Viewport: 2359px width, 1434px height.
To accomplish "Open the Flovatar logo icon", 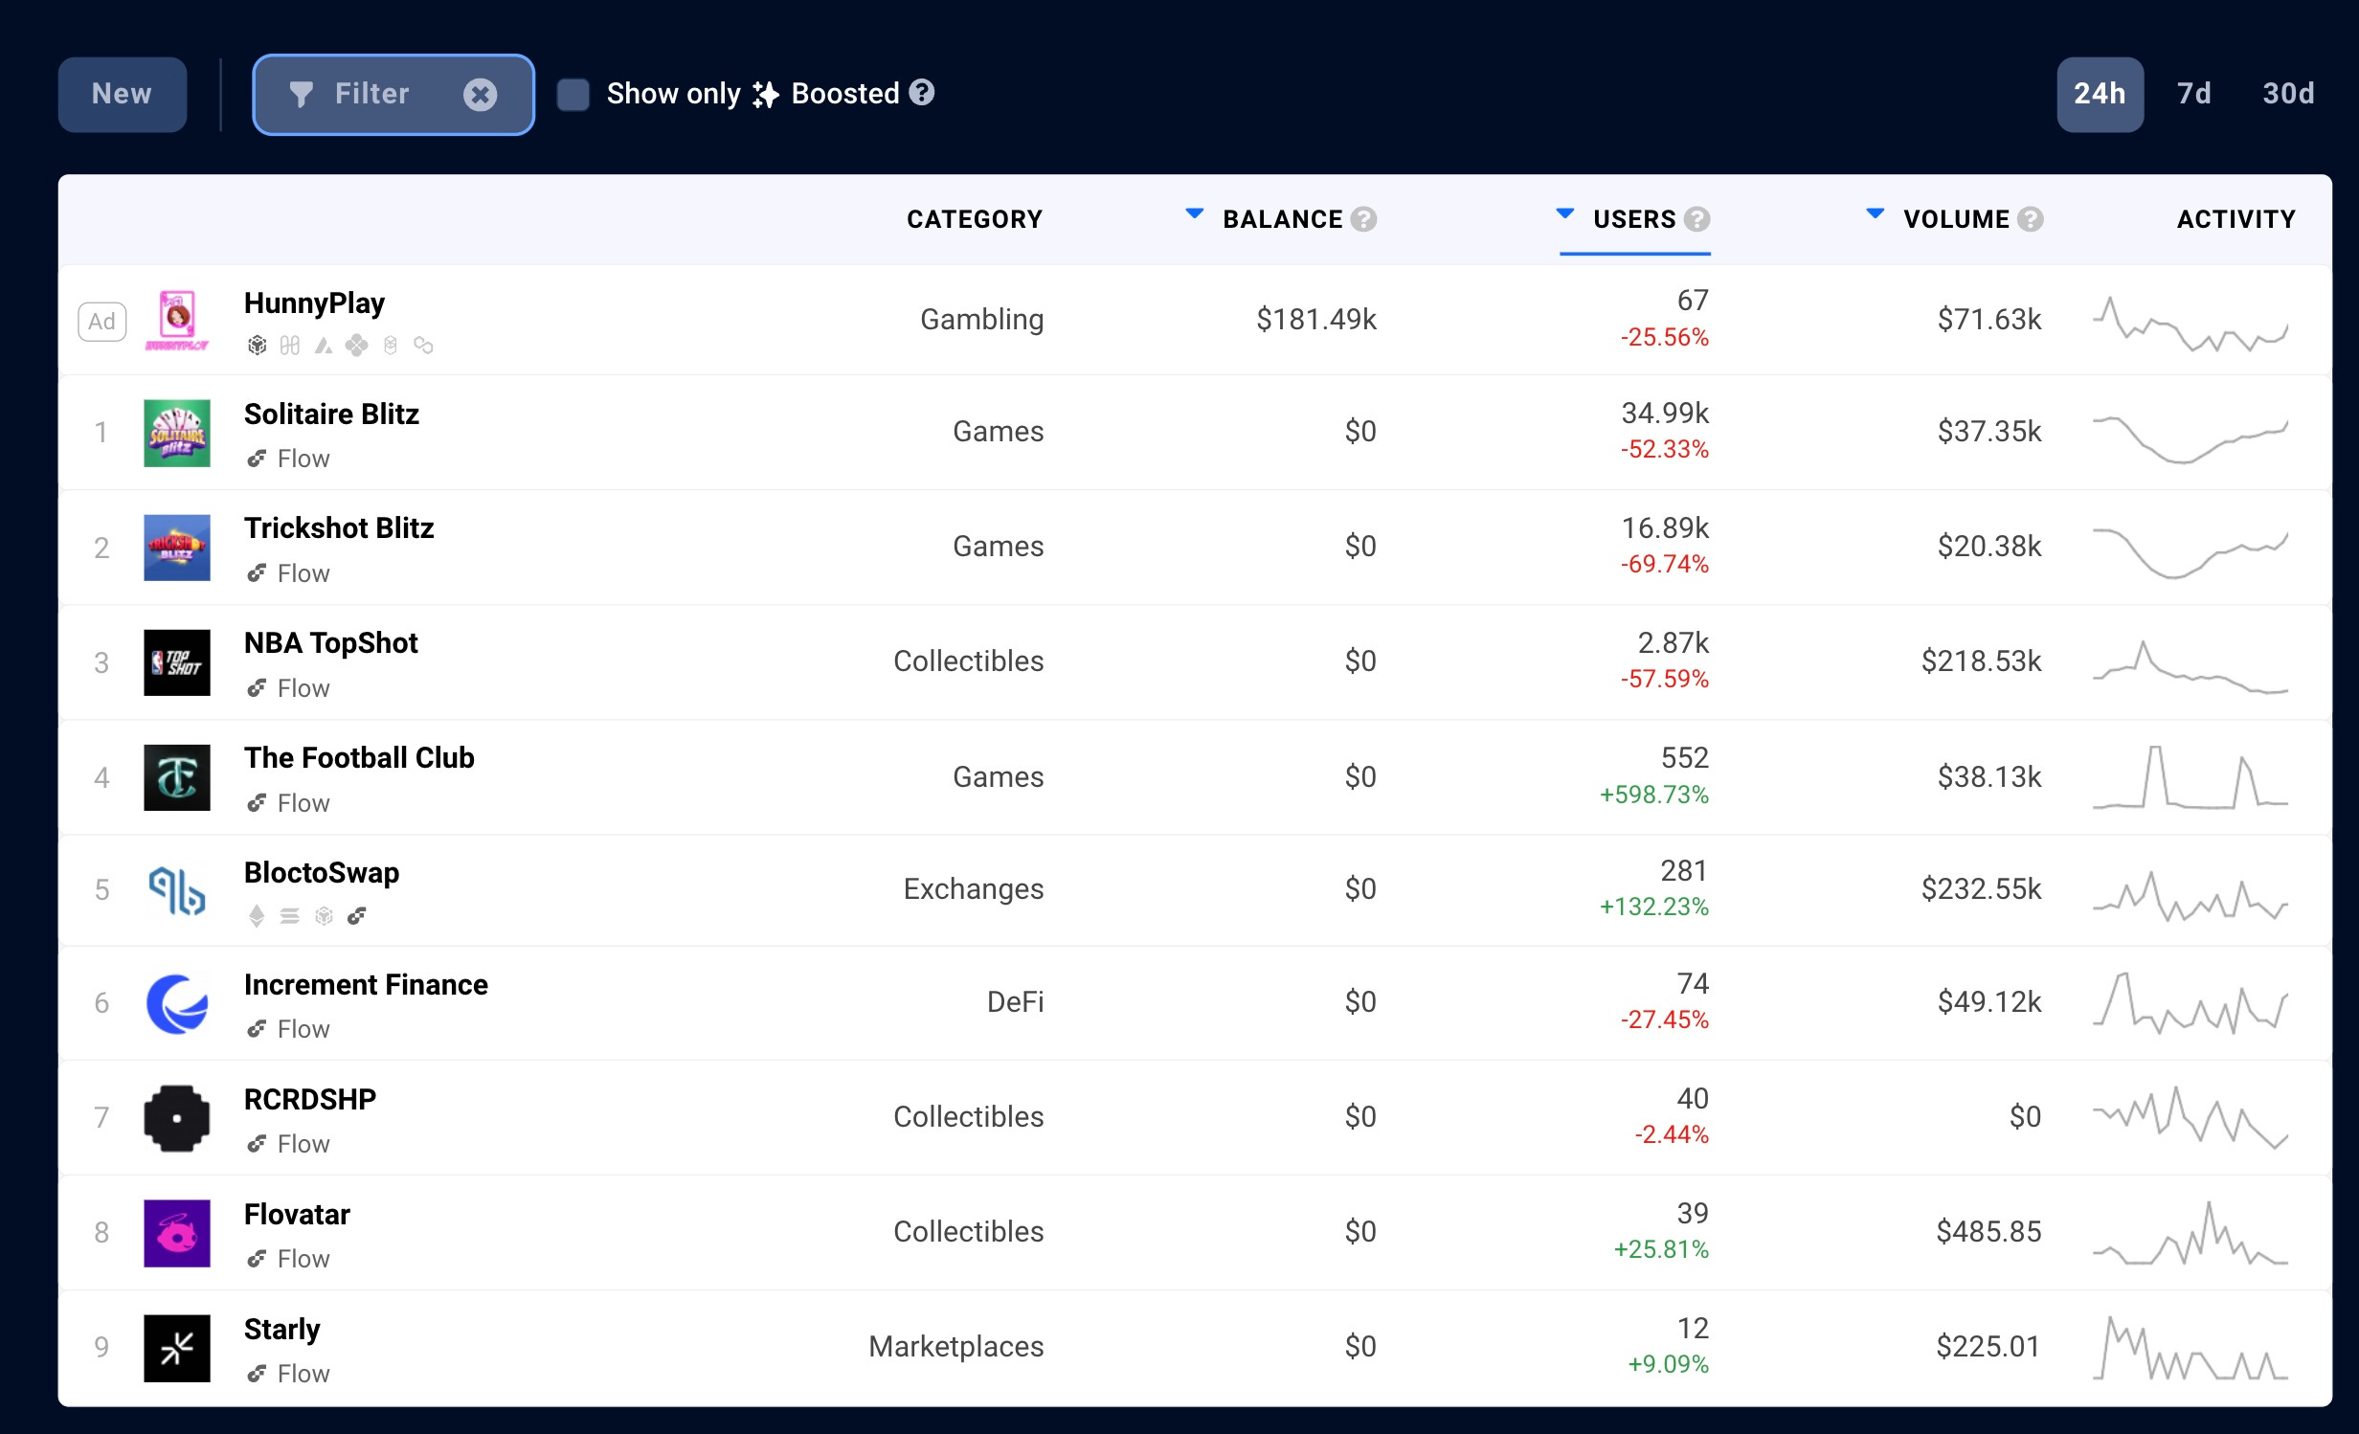I will click(177, 1233).
